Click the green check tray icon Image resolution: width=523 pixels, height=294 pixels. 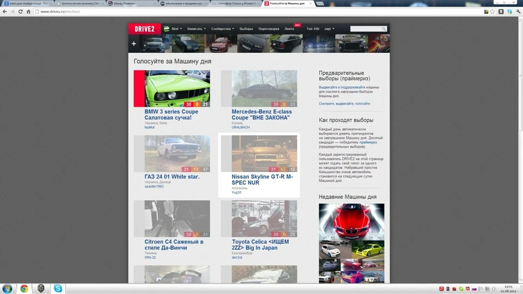(x=461, y=289)
